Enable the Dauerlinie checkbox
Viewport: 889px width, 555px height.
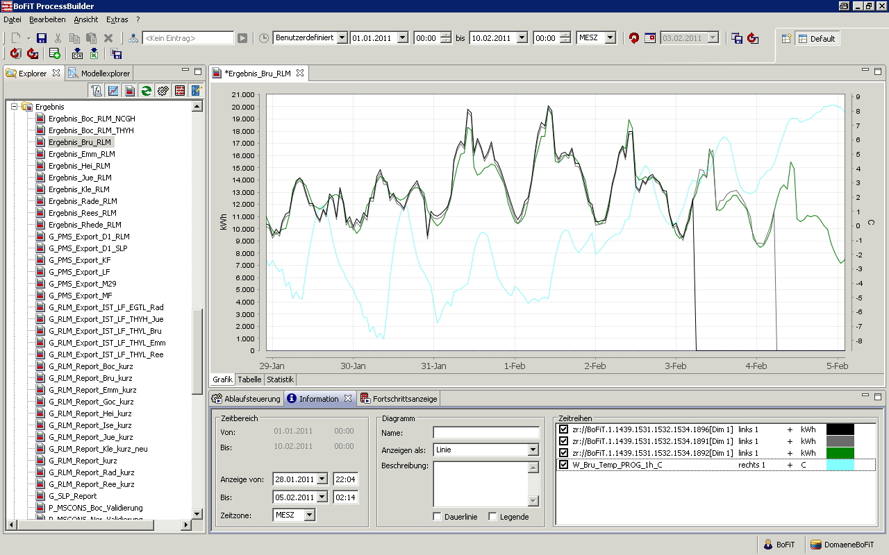[437, 517]
